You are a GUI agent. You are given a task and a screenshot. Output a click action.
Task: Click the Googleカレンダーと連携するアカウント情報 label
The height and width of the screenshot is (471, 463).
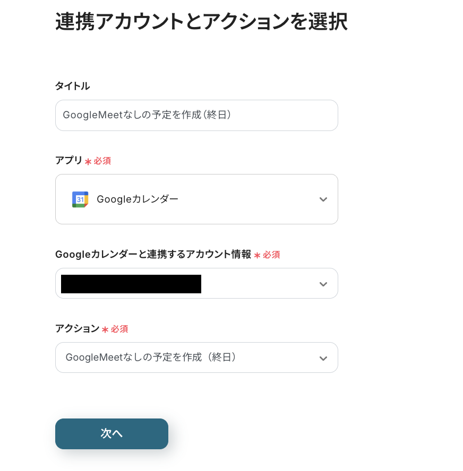pos(153,255)
